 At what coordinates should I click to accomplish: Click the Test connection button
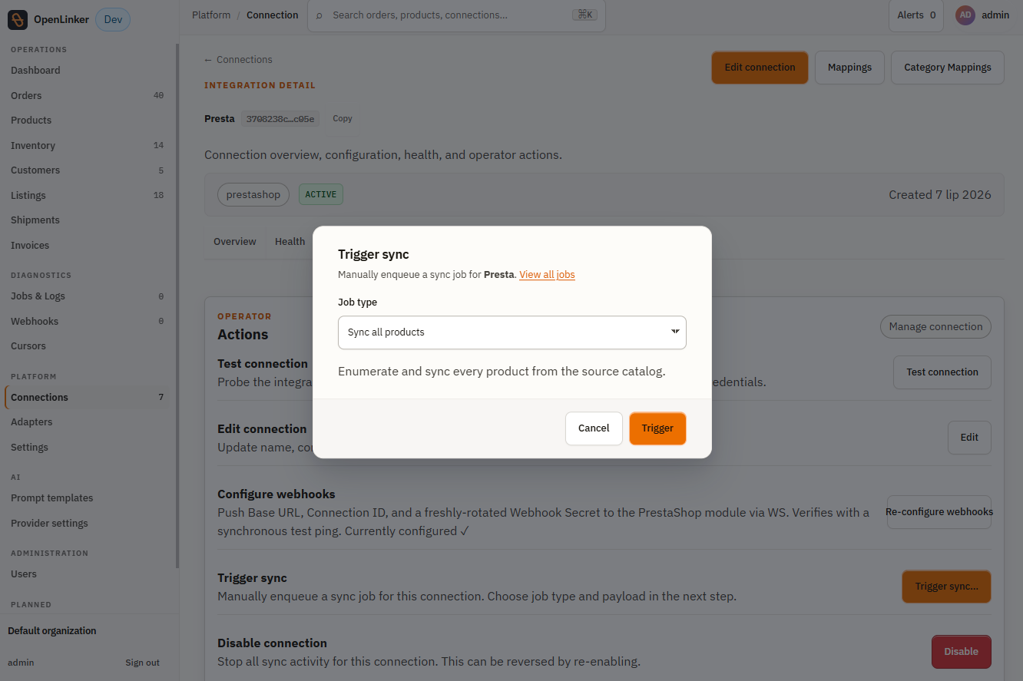[942, 372]
